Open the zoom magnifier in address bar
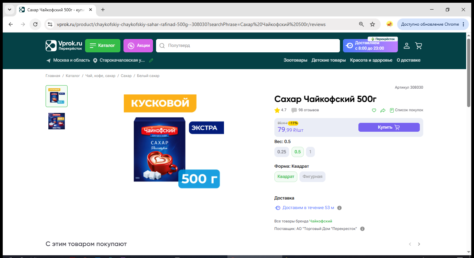 tap(361, 24)
